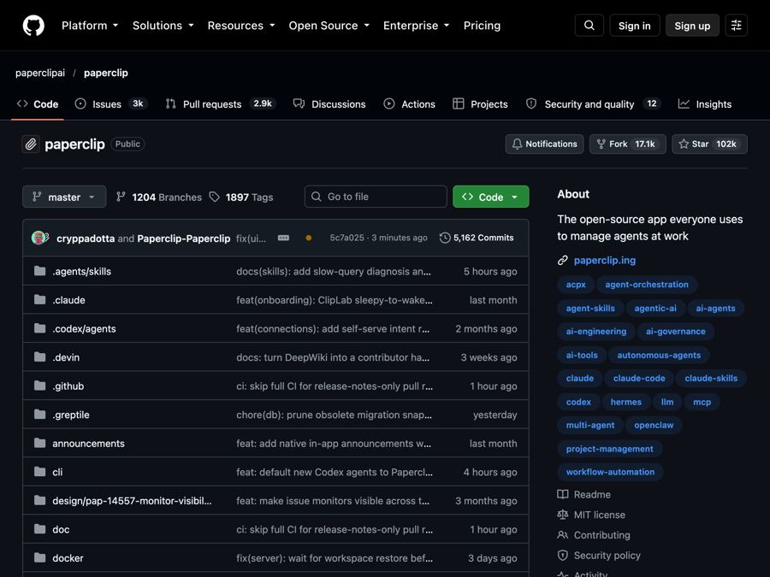Click the Pricing nav link

pos(483,26)
